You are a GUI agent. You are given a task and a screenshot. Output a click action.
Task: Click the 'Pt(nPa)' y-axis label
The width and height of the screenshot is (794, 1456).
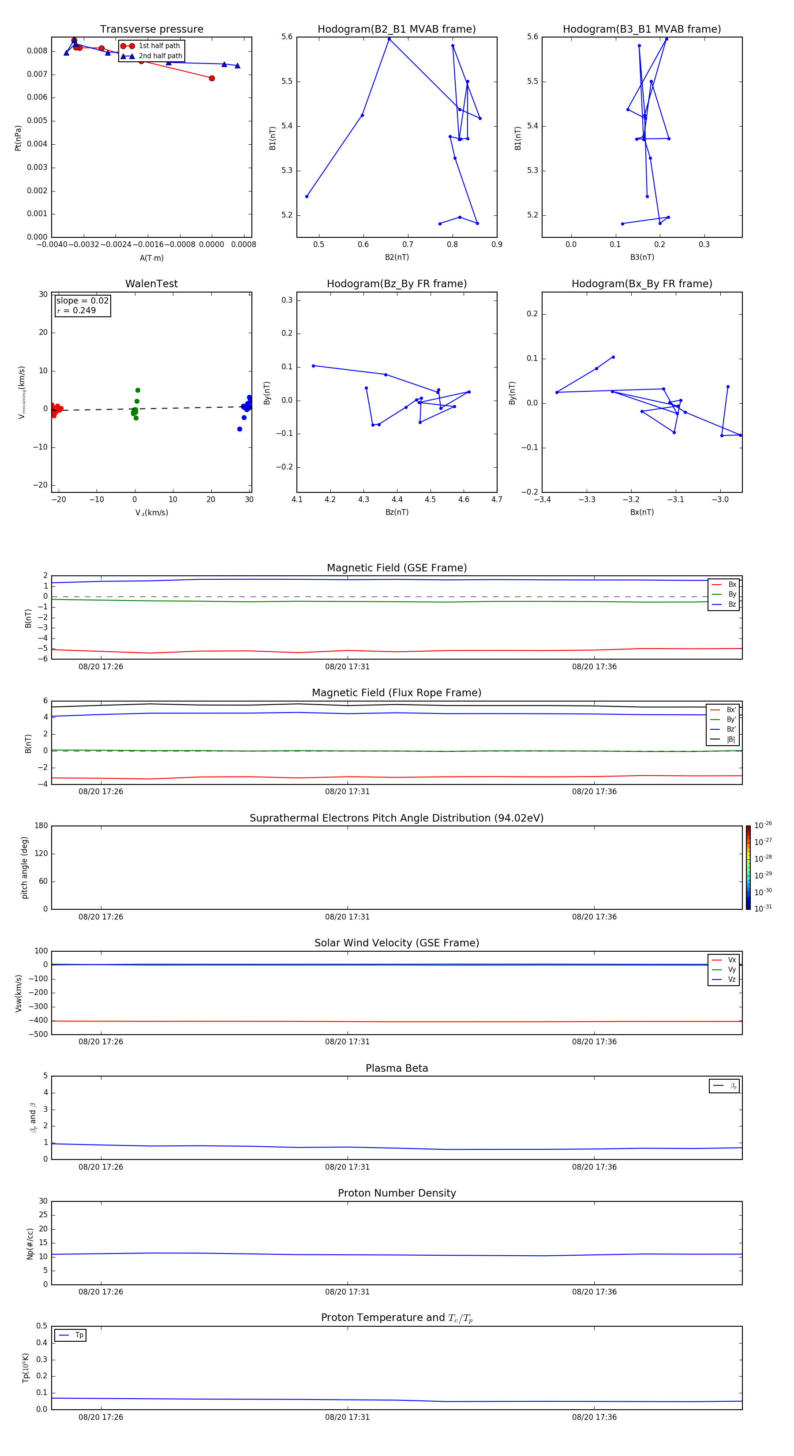(18, 138)
